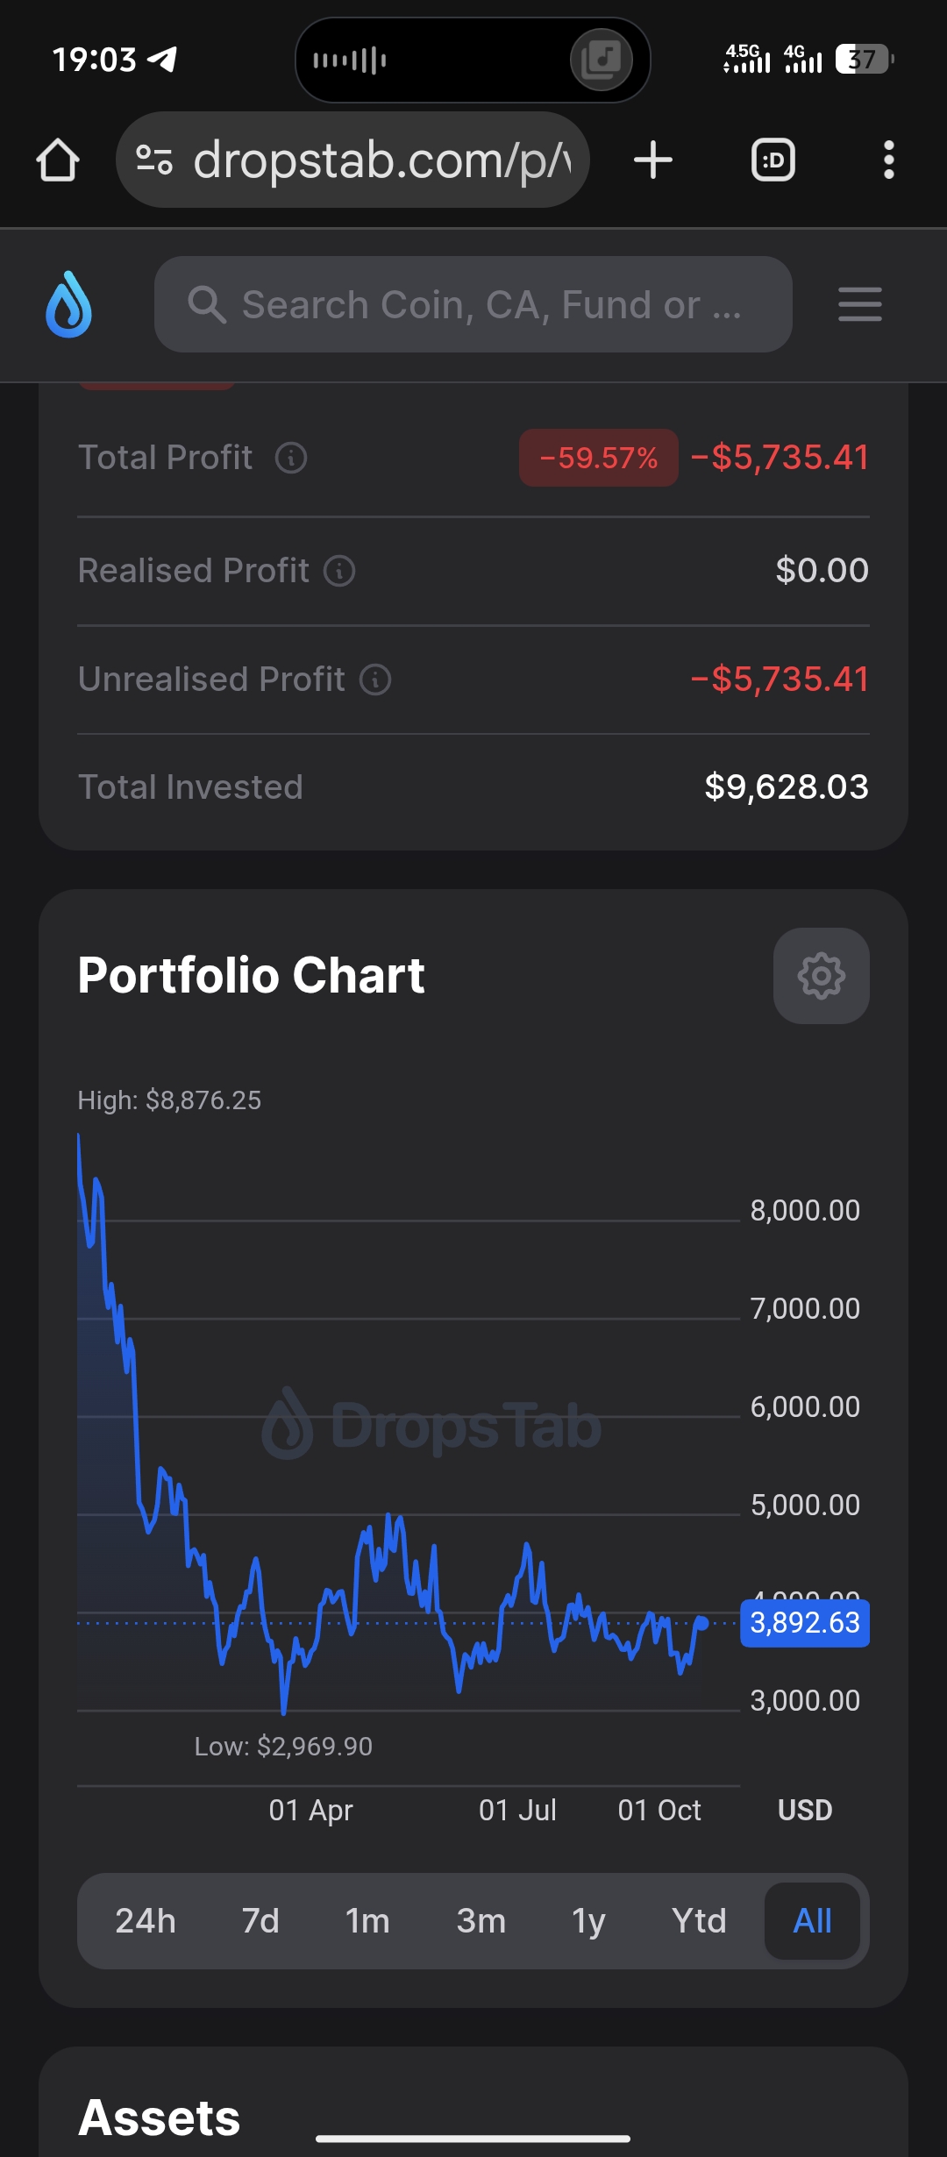Viewport: 947px width, 2157px height.
Task: Select the All chart range
Action: pyautogui.click(x=812, y=1921)
